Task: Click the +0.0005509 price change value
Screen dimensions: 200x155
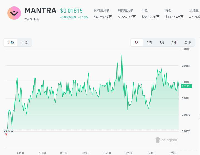Action: 68,17
